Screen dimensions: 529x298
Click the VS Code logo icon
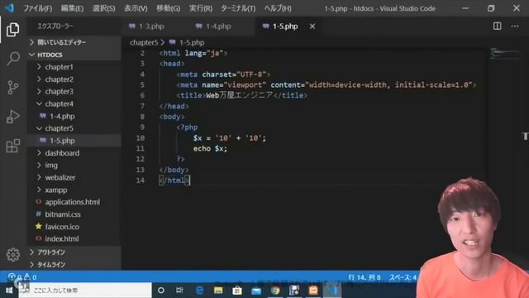click(x=9, y=7)
